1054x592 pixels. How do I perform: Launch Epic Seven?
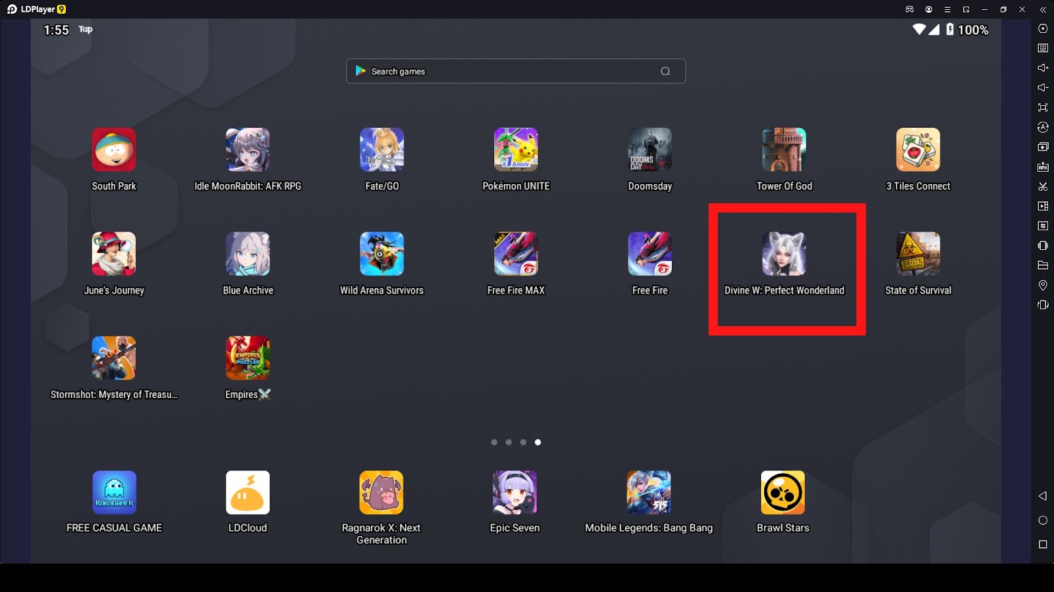pos(515,493)
